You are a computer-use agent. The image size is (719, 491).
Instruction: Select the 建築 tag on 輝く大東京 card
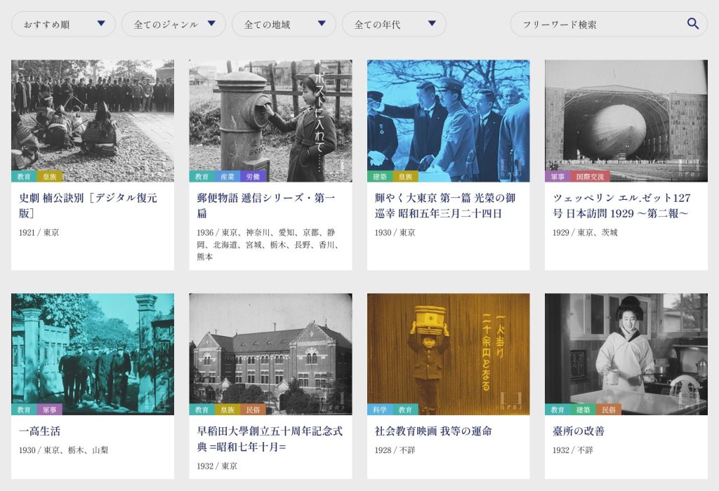pos(379,177)
